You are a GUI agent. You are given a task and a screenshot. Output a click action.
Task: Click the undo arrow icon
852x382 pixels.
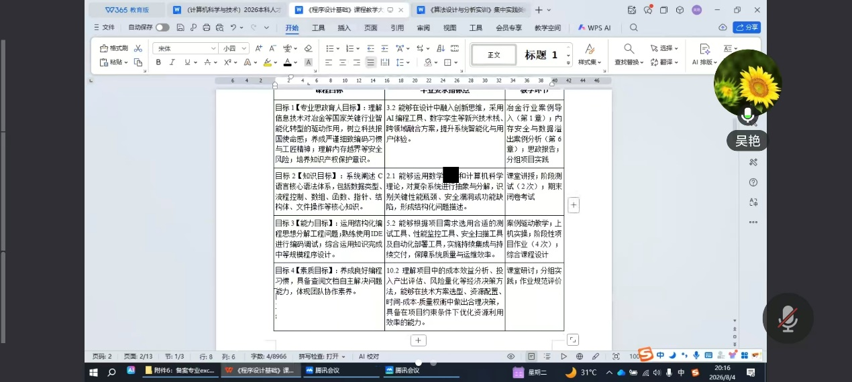pyautogui.click(x=233, y=27)
